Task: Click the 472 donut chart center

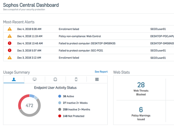Action: [29, 106]
